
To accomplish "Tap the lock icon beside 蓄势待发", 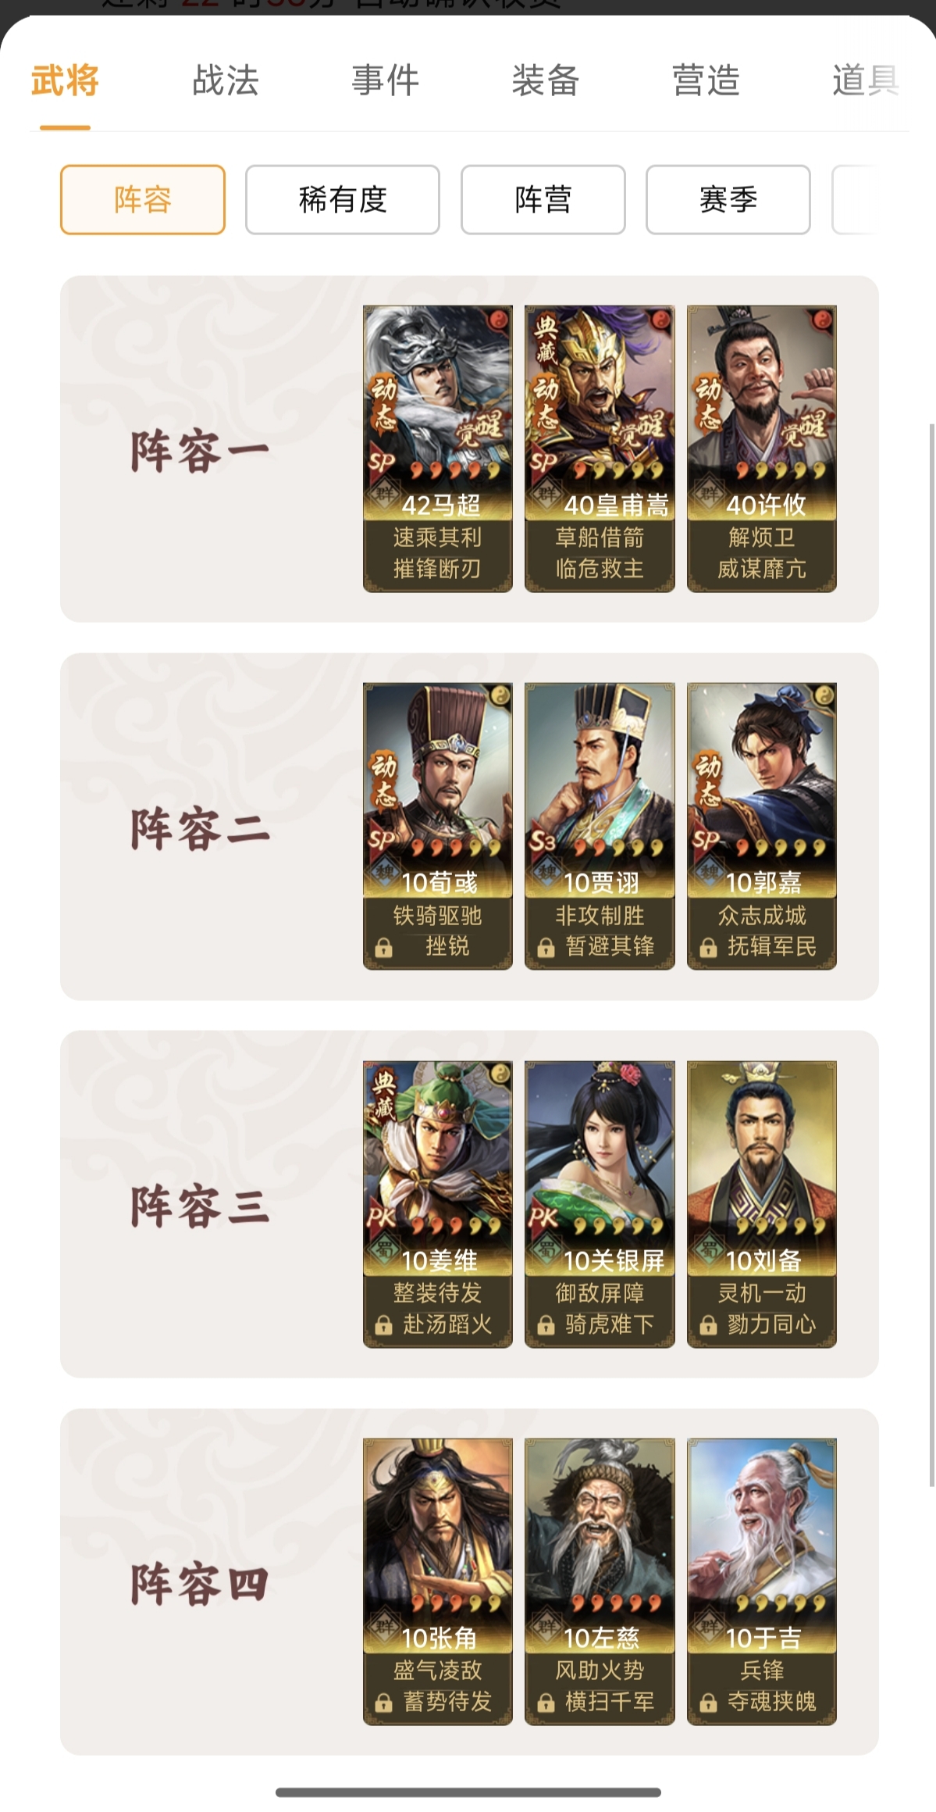I will 383,1703.
